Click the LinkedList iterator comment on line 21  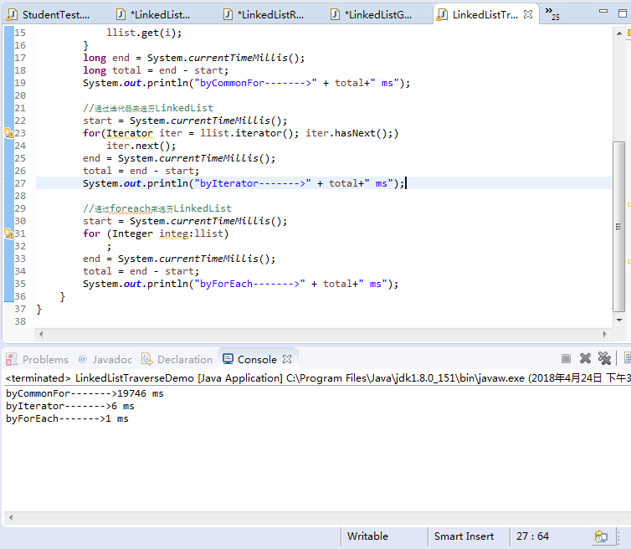pos(148,108)
